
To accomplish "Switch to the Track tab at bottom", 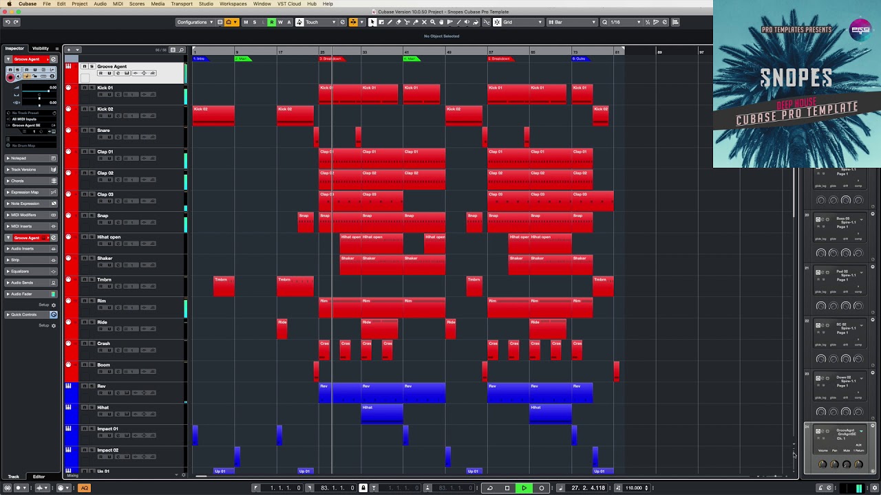I will 13,476.
